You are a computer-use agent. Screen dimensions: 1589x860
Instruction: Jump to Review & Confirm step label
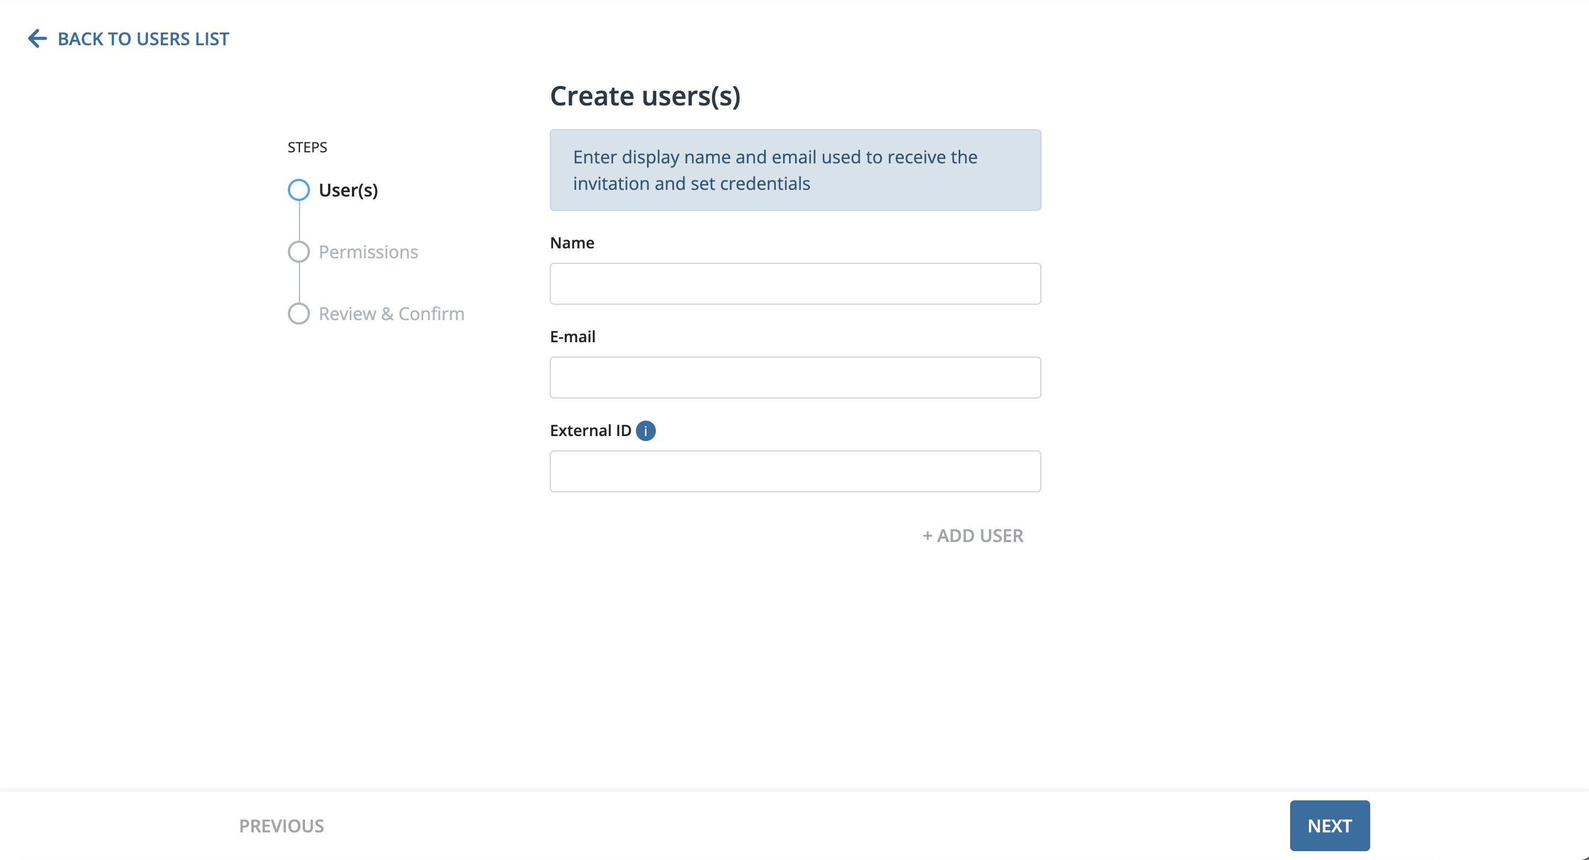[x=391, y=313]
